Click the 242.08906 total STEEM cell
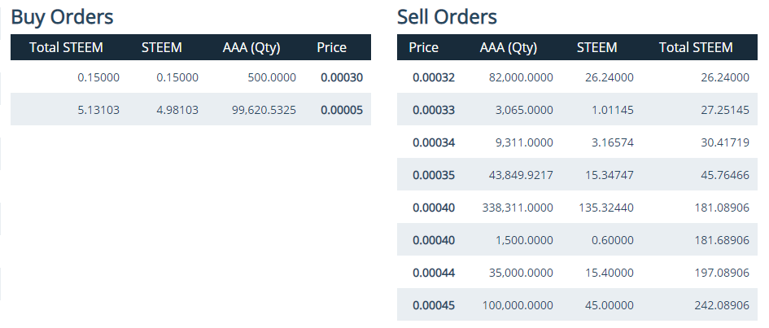 [719, 305]
